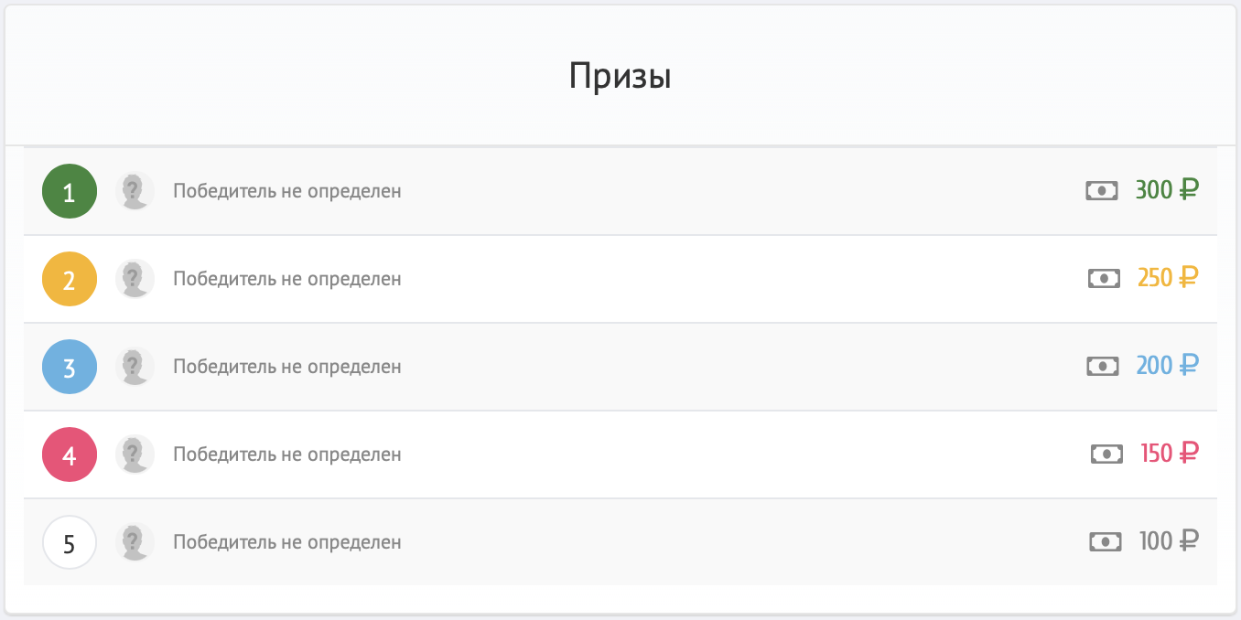Click the 'Победитель не определен' text in fifth row

point(287,542)
